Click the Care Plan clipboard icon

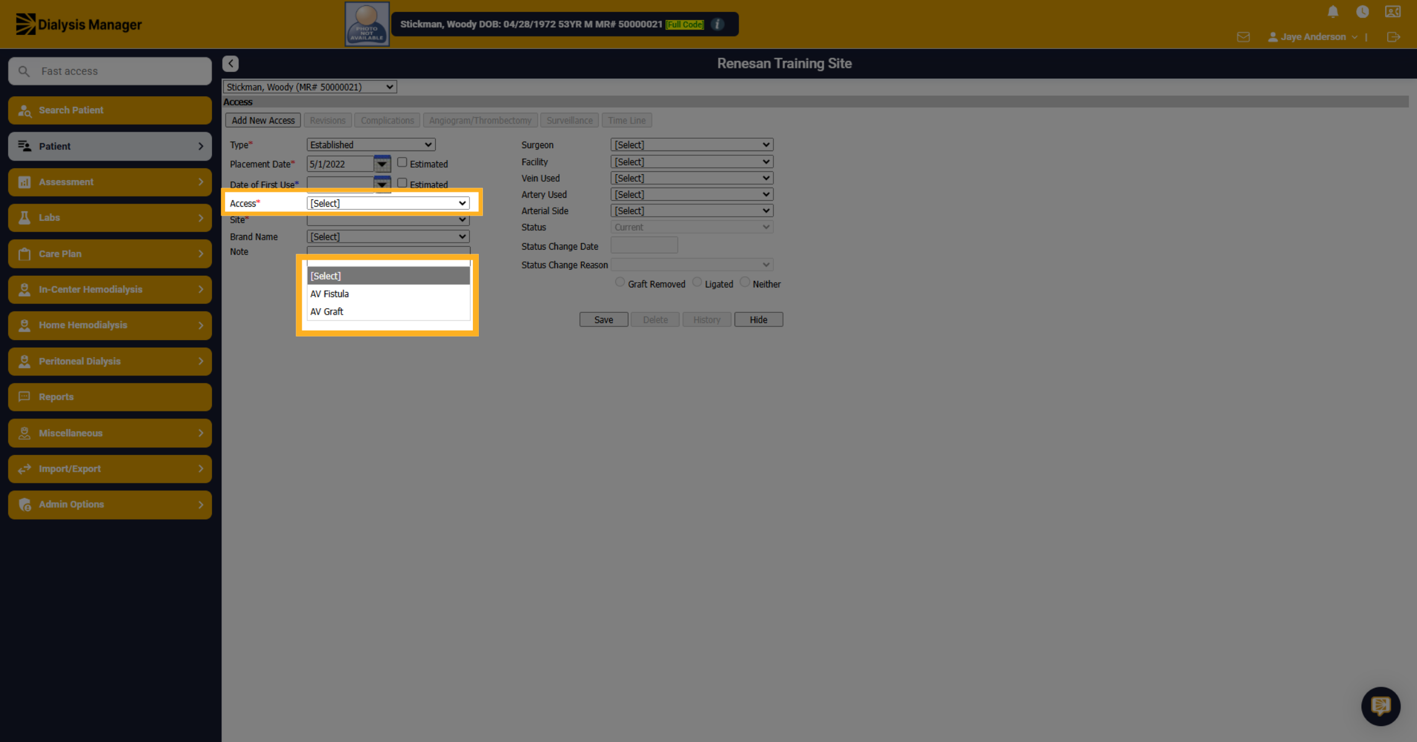pos(24,254)
